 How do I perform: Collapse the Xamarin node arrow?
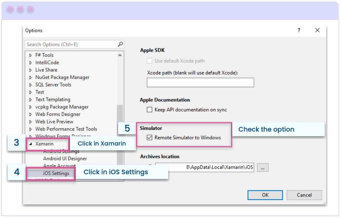coord(31,144)
